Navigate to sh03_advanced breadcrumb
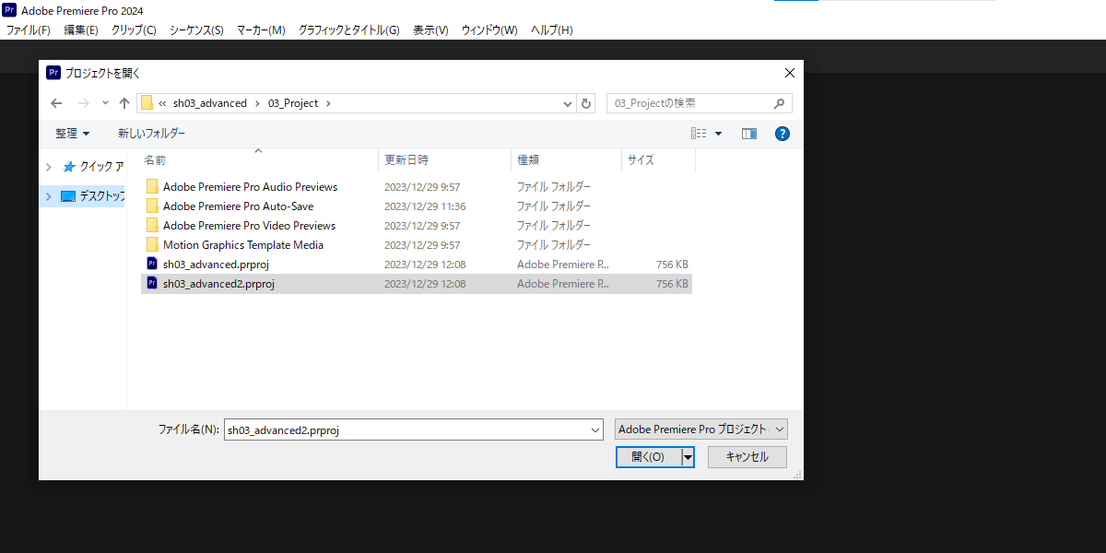This screenshot has height=553, width=1106. click(210, 103)
